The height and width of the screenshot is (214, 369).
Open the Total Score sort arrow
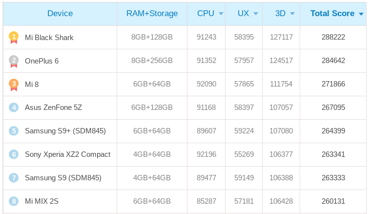tap(361, 14)
